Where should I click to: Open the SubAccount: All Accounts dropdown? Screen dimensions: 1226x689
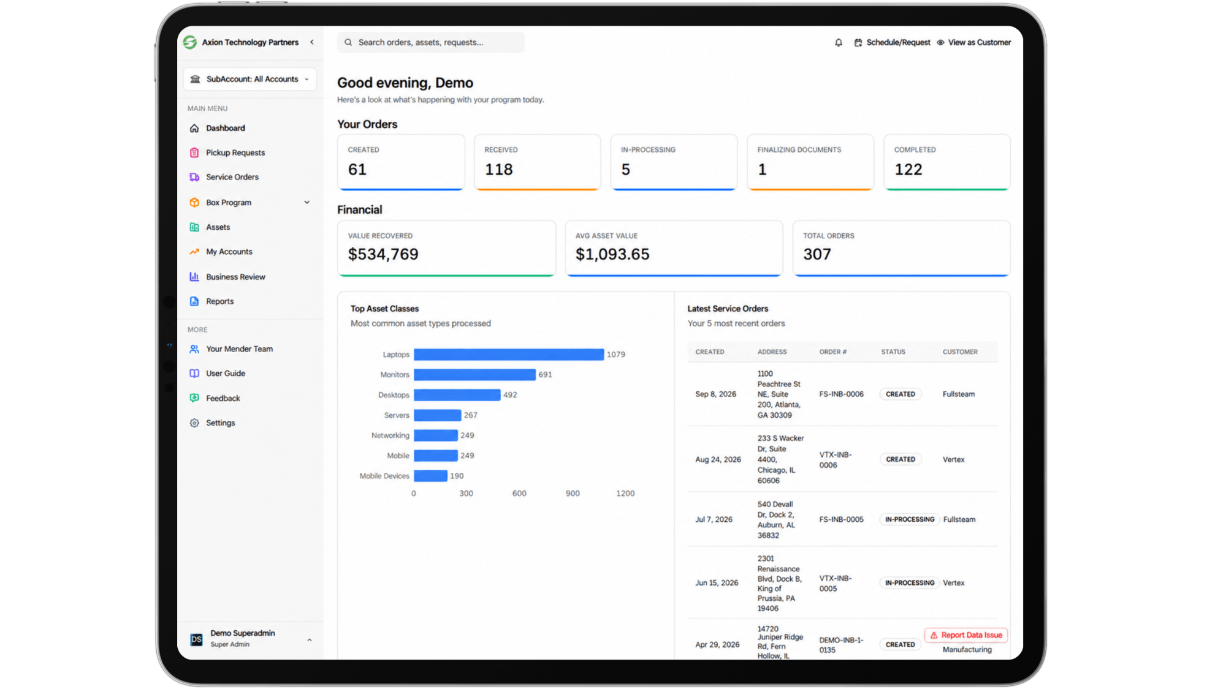(x=250, y=79)
